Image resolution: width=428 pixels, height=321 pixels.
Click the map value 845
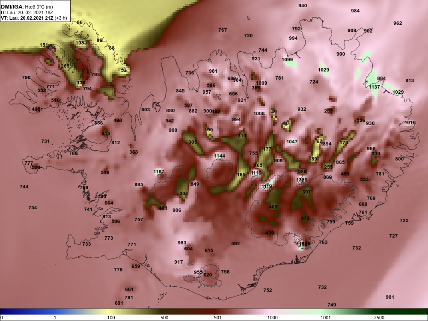tap(180, 91)
